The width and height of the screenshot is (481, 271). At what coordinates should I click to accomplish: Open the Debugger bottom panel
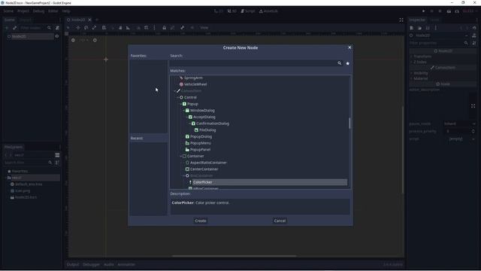pyautogui.click(x=91, y=264)
